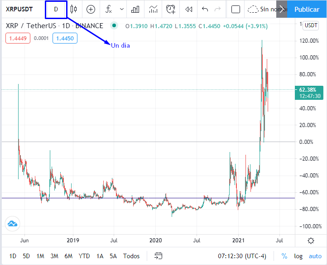This screenshot has width=327, height=265.
Task: Click the compare or add symbol plus icon
Action: point(91,10)
